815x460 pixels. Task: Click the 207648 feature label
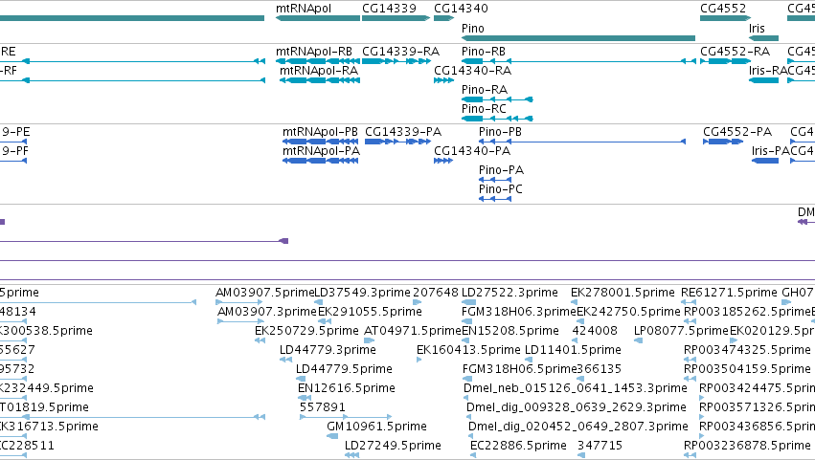click(436, 293)
